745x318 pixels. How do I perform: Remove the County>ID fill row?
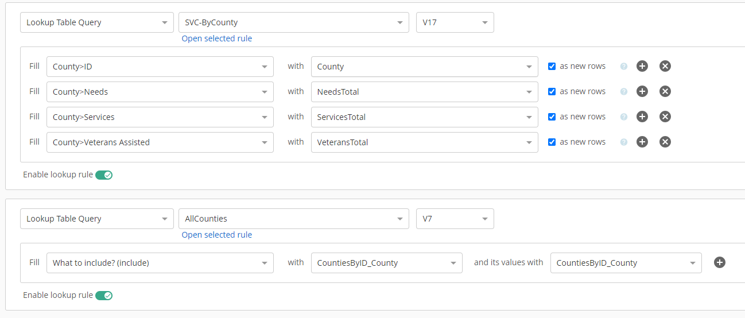click(x=665, y=66)
